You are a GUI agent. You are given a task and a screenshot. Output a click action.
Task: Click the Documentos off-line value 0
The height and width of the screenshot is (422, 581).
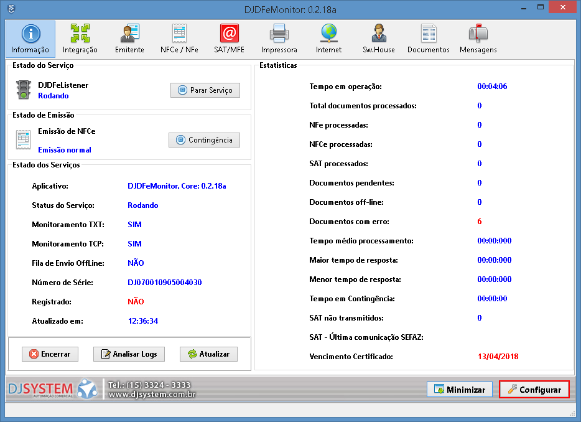pos(480,202)
